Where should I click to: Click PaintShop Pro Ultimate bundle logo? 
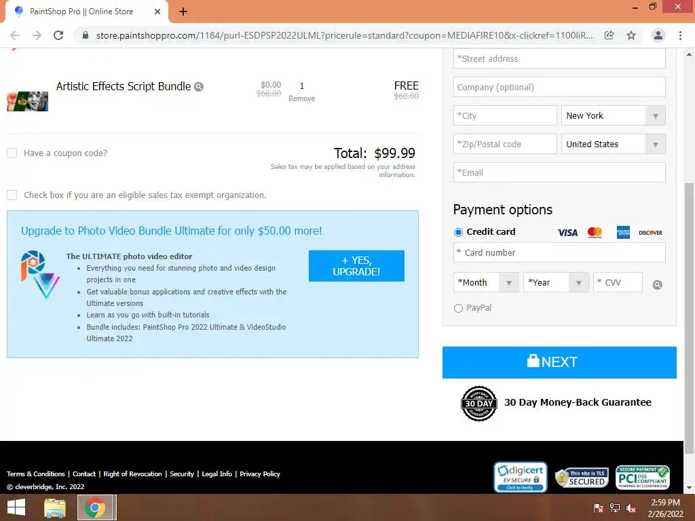pos(40,275)
